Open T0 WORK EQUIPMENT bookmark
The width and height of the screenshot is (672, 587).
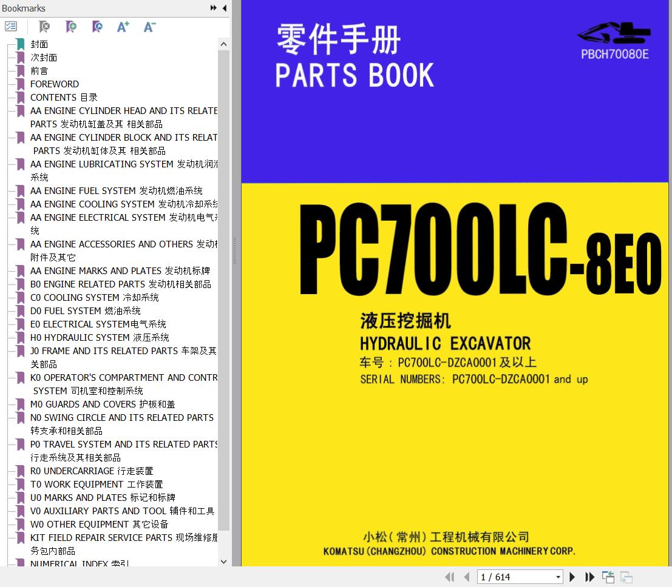(97, 484)
